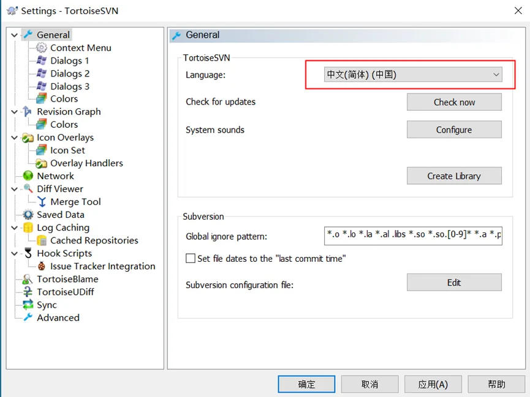Click the Saved Data gear icon
Screen dimensions: 530x397
pyautogui.click(x=28, y=214)
